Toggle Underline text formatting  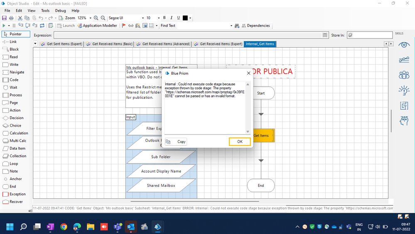[178, 18]
